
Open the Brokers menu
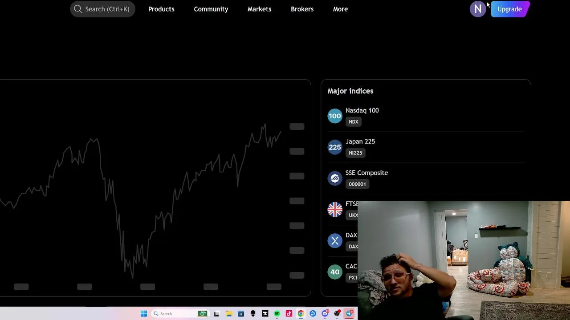point(302,9)
